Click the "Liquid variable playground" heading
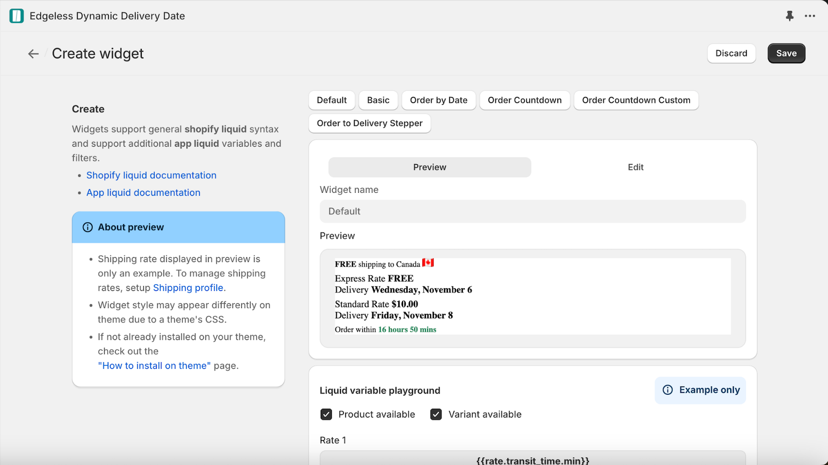This screenshot has width=828, height=465. coord(380,391)
